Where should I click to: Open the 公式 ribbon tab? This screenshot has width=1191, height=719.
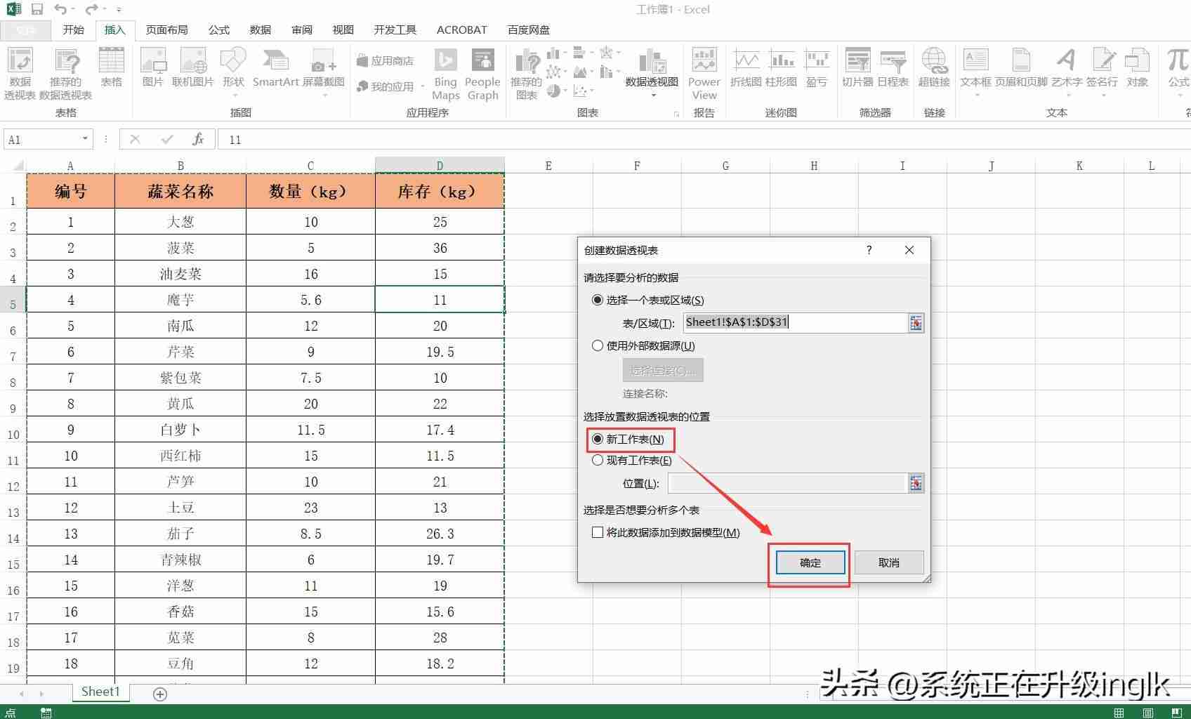click(218, 30)
